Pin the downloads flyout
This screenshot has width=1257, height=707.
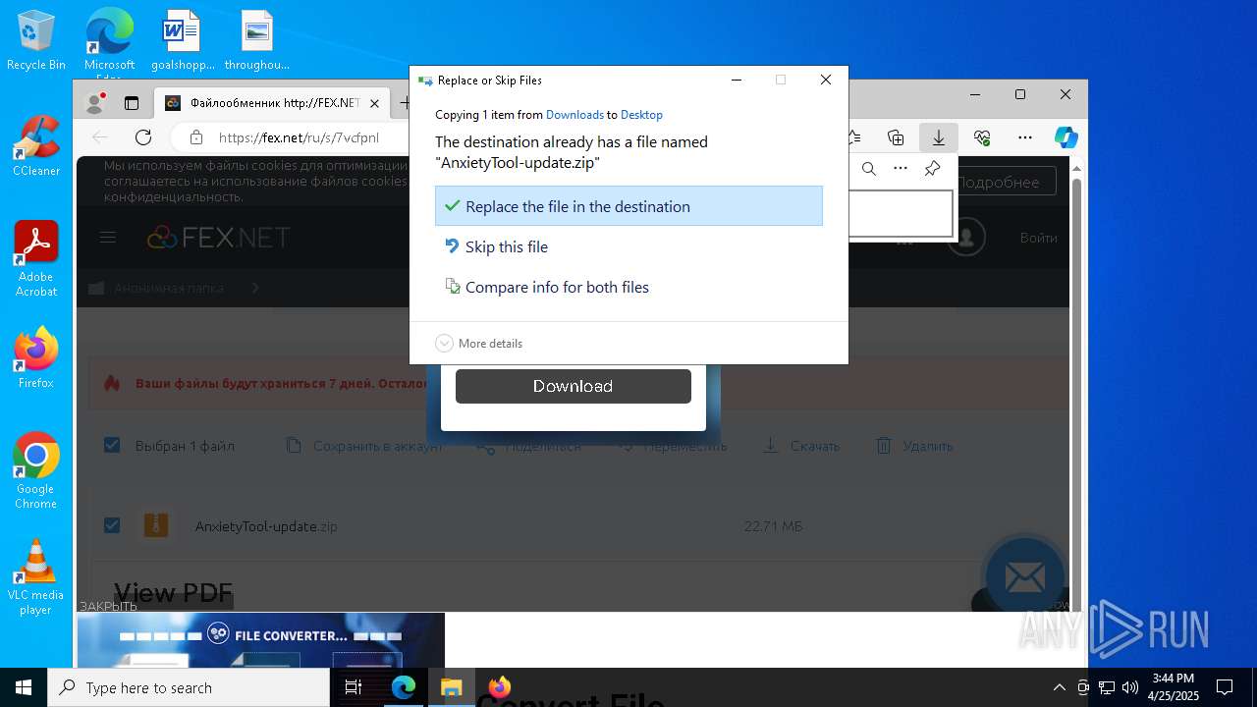[933, 169]
